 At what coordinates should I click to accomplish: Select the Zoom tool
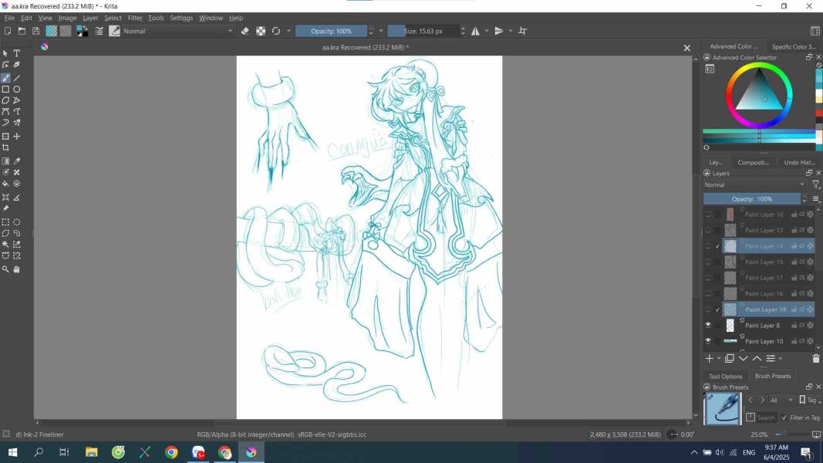(x=5, y=269)
